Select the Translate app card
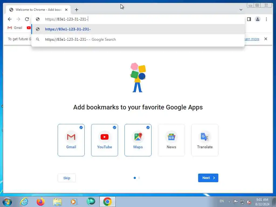Screen dimensions: 276x207 point(205,140)
